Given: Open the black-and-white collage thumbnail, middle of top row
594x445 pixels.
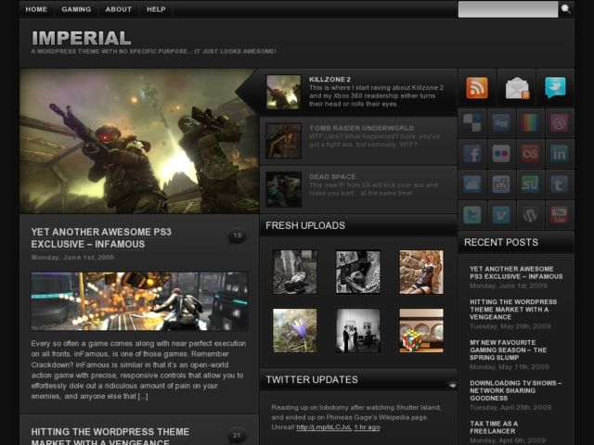Looking at the screenshot, I should 358,272.
